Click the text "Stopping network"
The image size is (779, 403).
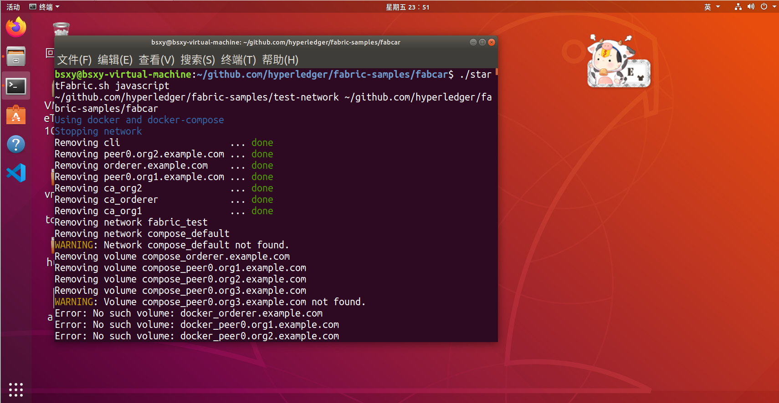click(x=98, y=131)
